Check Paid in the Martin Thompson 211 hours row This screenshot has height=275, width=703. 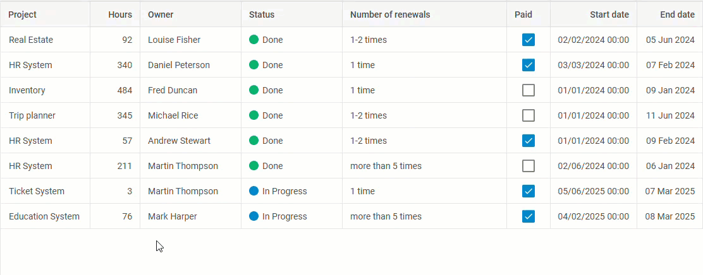529,166
